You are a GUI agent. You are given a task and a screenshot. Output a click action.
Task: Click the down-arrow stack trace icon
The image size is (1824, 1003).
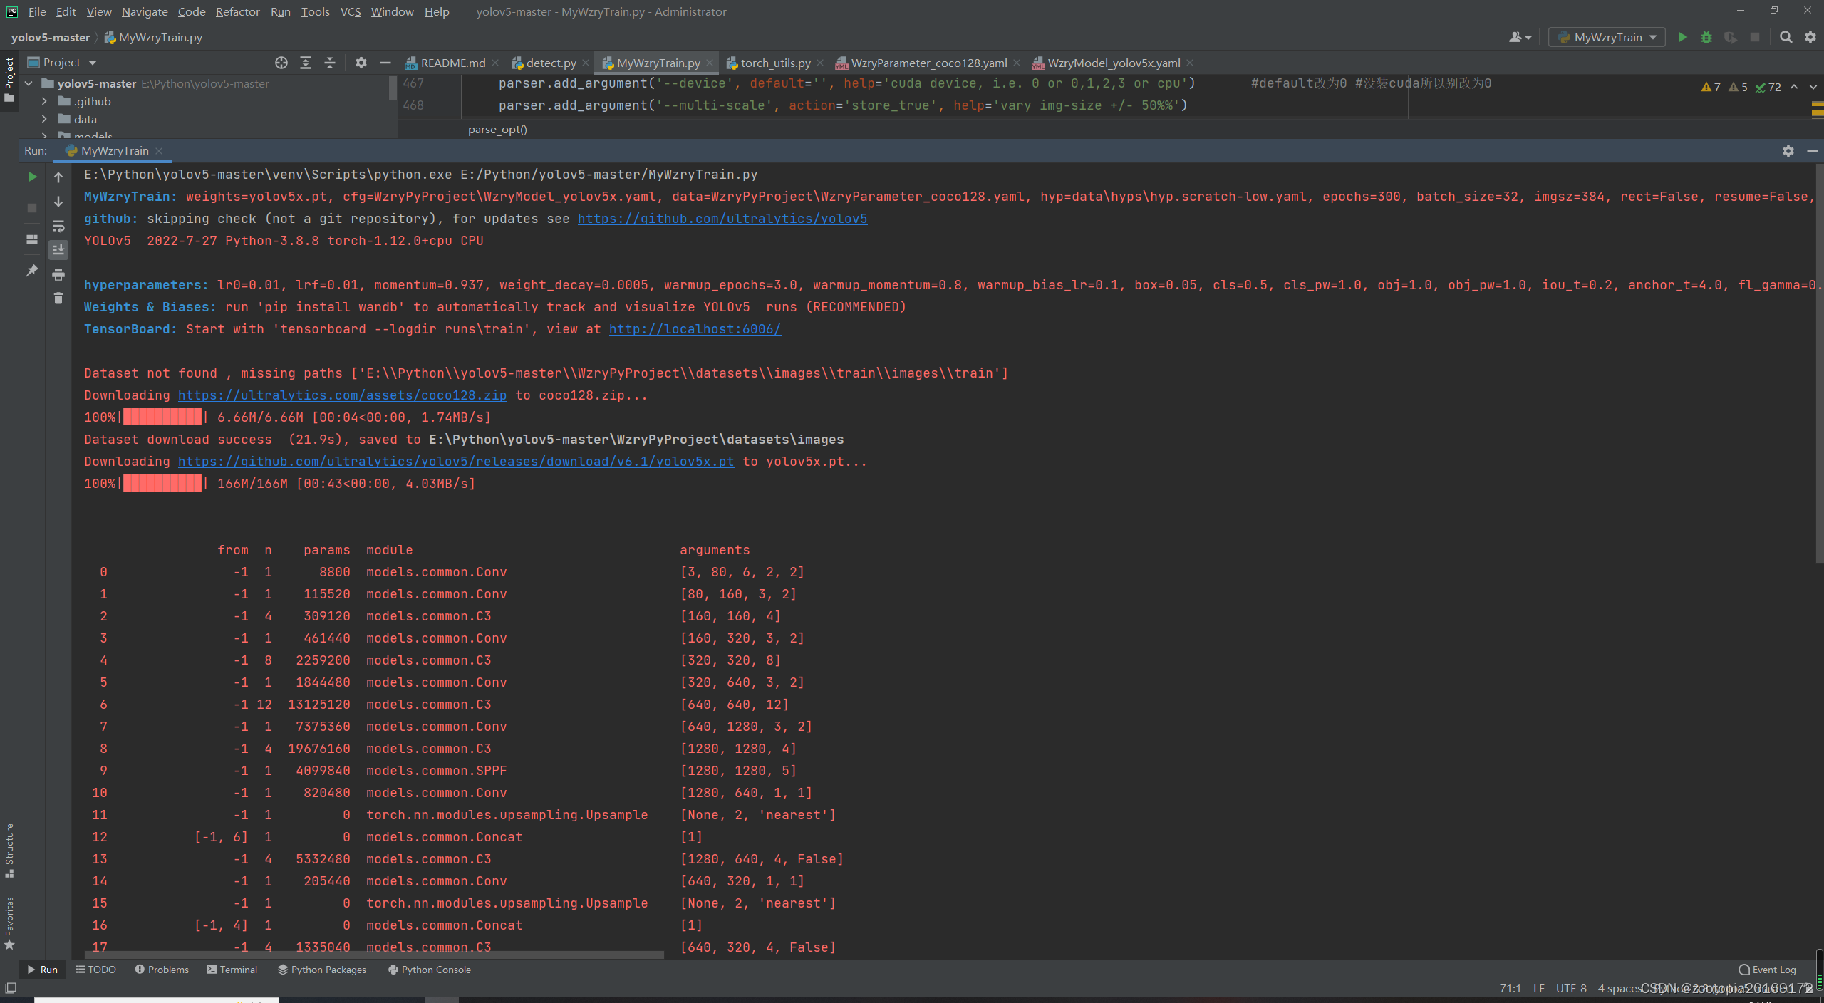58,202
